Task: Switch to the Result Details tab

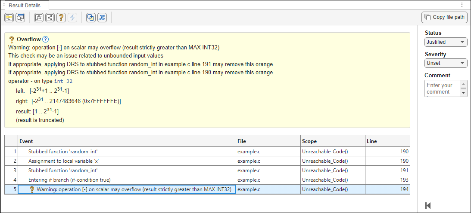Action: pos(25,6)
